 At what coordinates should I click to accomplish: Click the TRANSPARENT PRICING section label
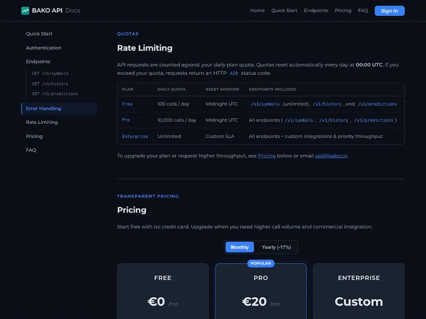pos(148,196)
